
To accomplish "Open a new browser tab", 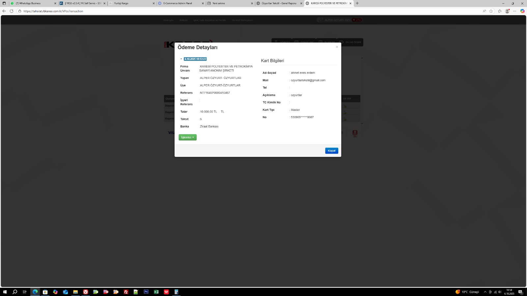I will (x=357, y=3).
